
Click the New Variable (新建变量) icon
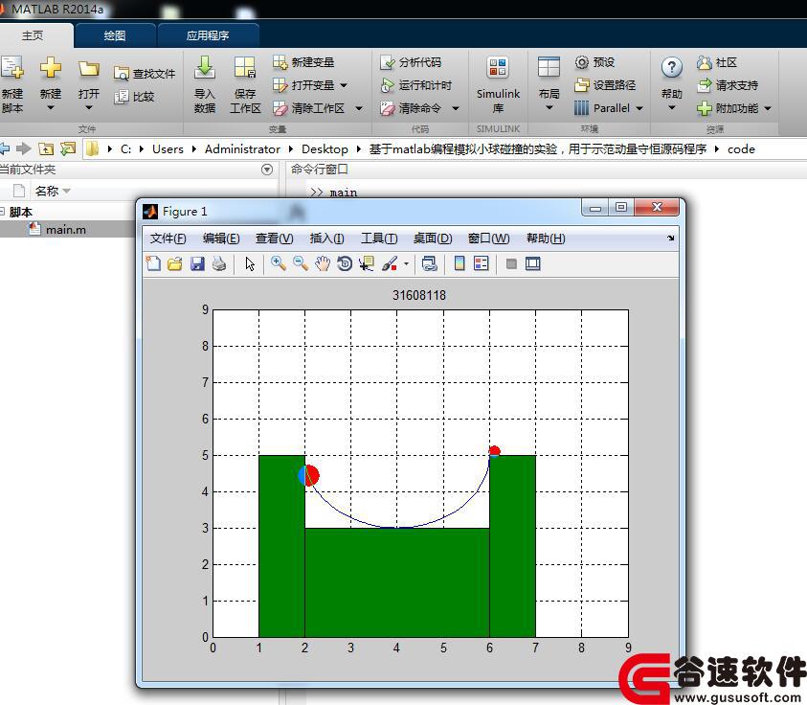280,62
